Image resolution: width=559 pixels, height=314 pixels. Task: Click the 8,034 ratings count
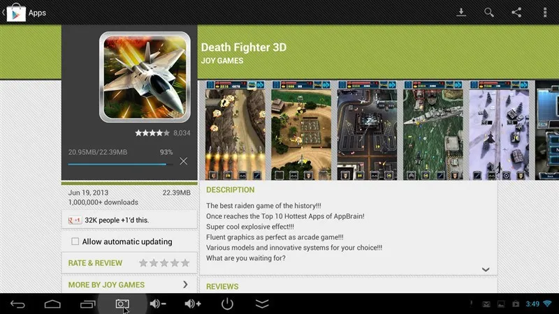coord(182,133)
